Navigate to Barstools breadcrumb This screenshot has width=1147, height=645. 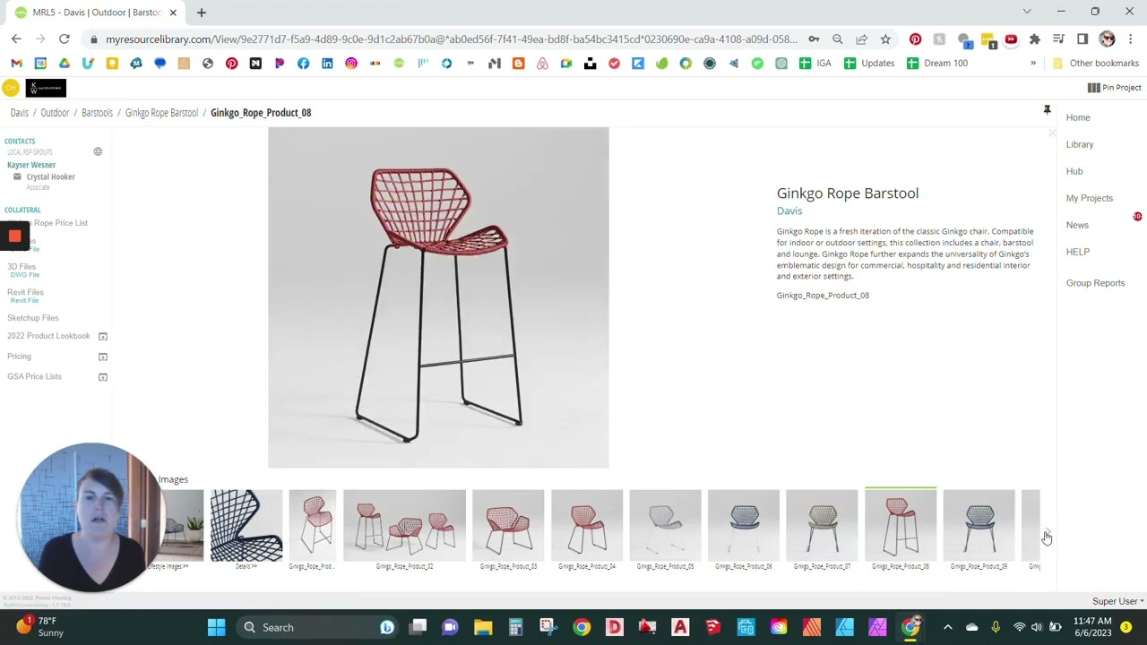coord(97,113)
